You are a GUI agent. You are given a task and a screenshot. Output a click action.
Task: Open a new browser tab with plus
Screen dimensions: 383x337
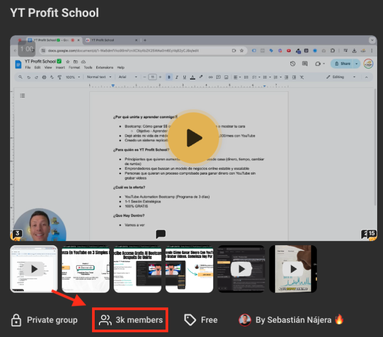[x=145, y=40]
